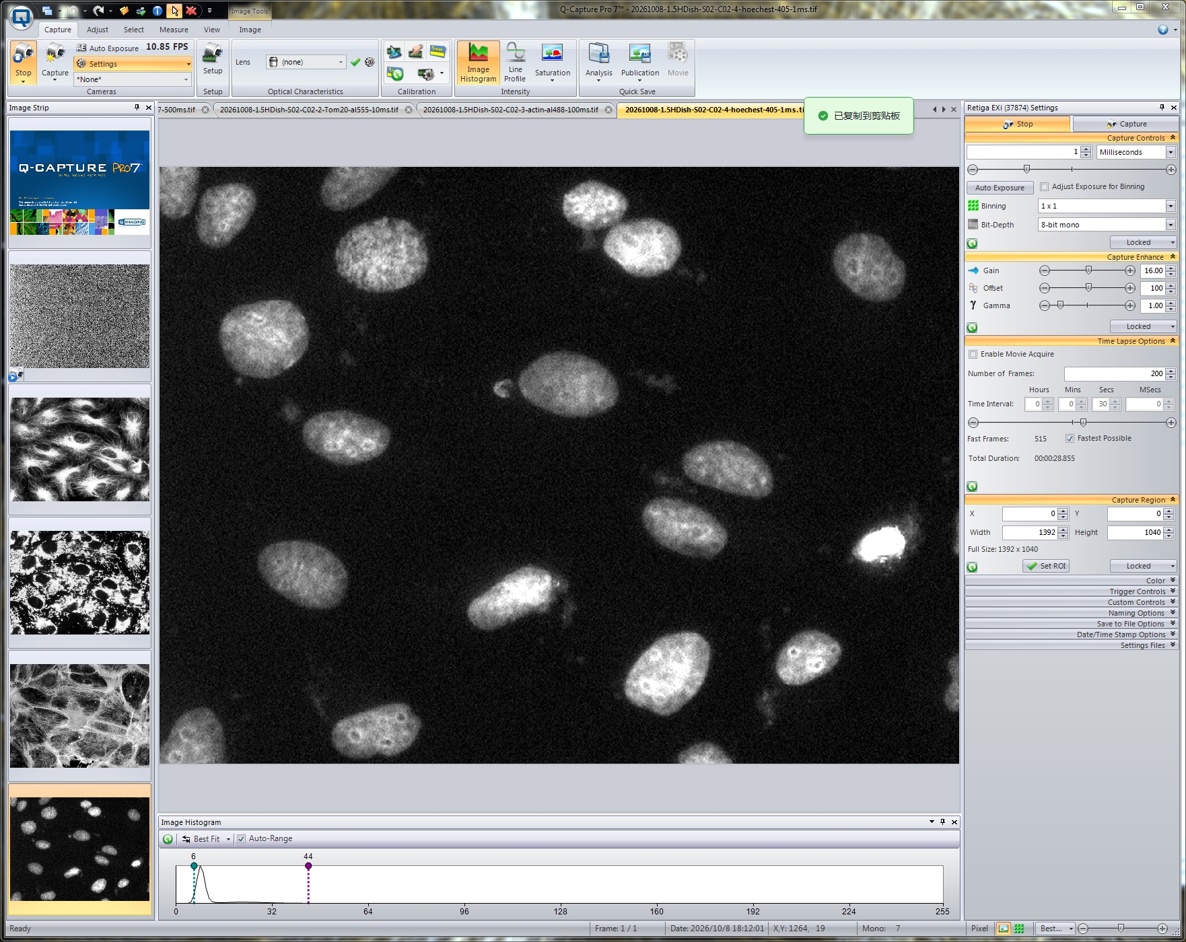Open the Line Profile tool

point(515,63)
